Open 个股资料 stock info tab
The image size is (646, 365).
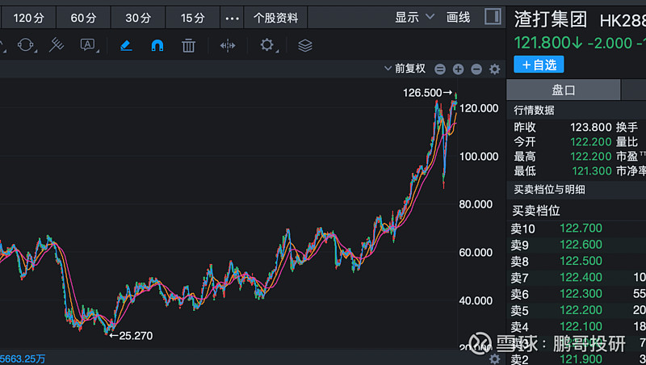(275, 18)
